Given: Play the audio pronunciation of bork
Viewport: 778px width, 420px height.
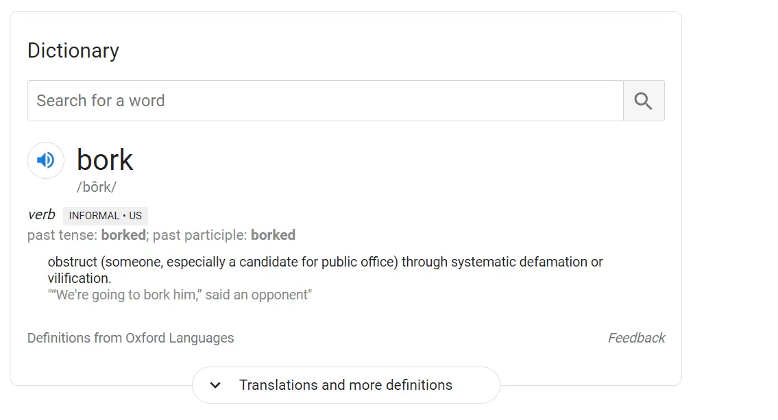Looking at the screenshot, I should point(46,160).
